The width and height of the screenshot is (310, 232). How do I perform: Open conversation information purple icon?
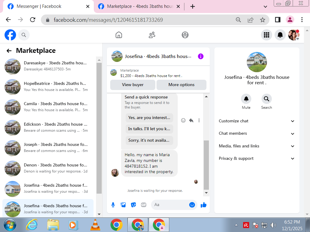click(x=200, y=56)
